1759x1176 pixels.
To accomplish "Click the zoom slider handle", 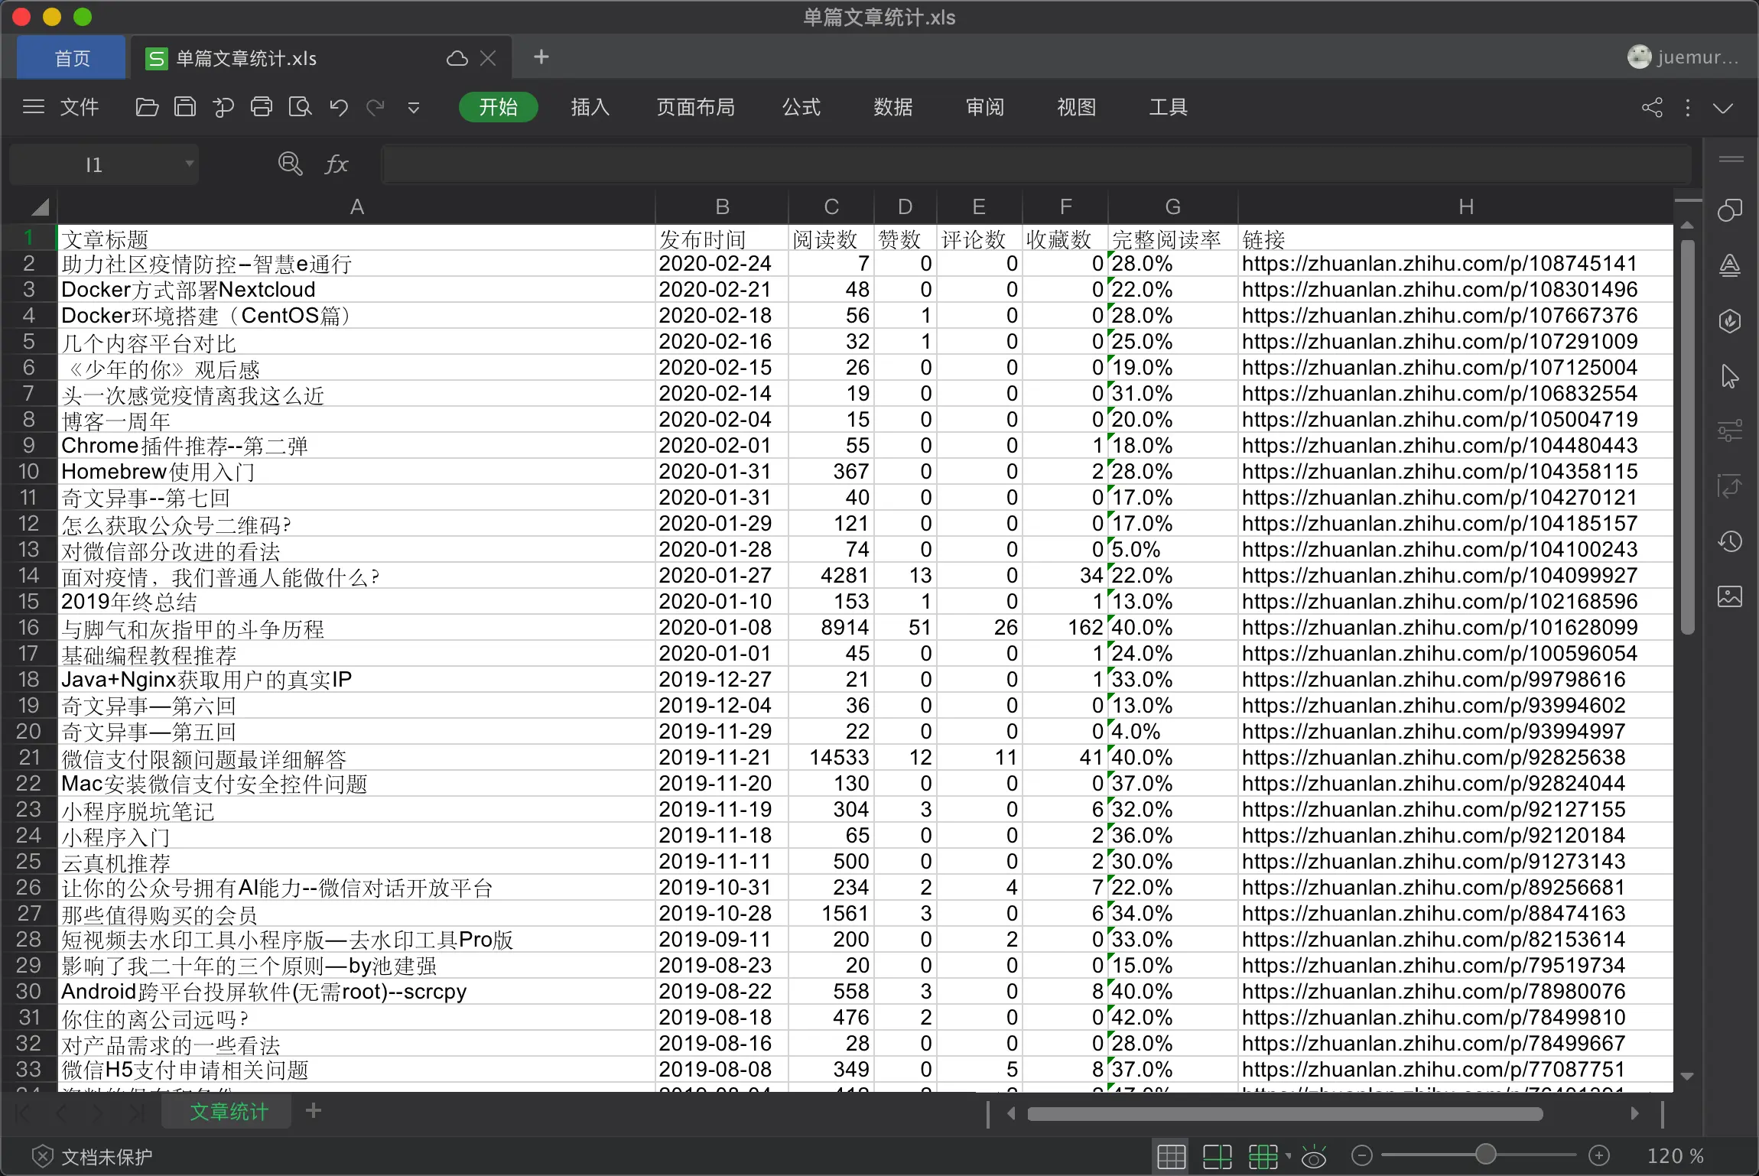I will (x=1485, y=1155).
